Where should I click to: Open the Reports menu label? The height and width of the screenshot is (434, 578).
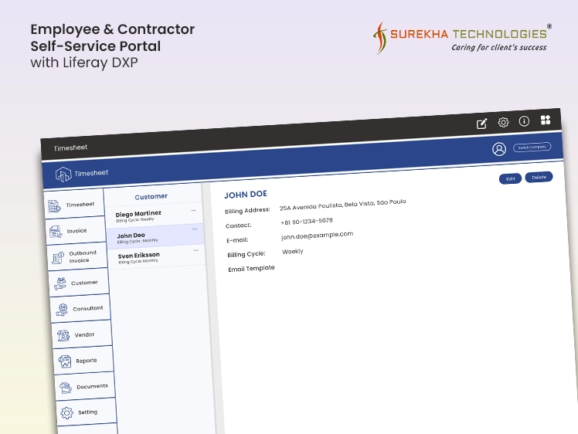click(87, 361)
